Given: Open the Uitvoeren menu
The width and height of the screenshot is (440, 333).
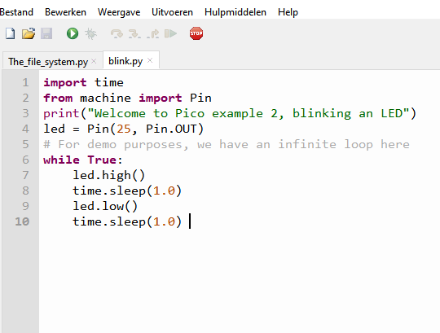Looking at the screenshot, I should click(172, 12).
